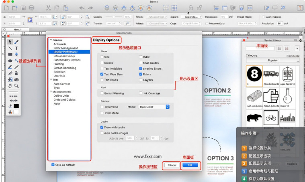This screenshot has height=182, width=305.
Task: Open the Adjust Choose Filter dropdown
Action: 157,24
